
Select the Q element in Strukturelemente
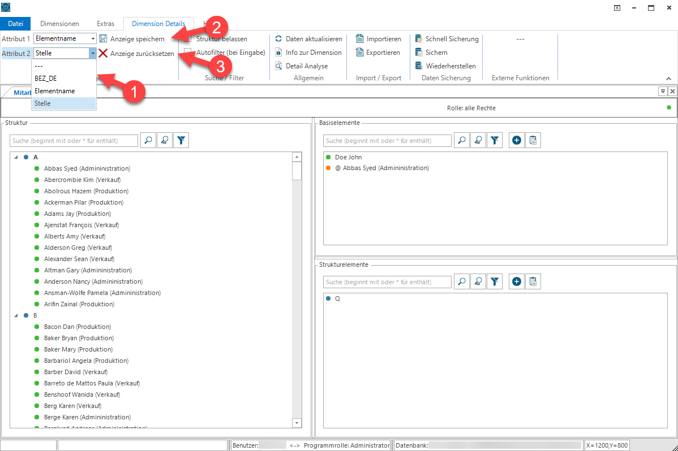337,298
